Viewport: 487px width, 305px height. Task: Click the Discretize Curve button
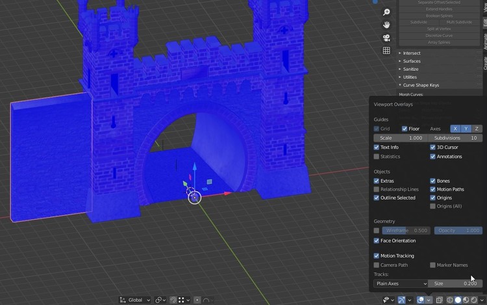438,36
